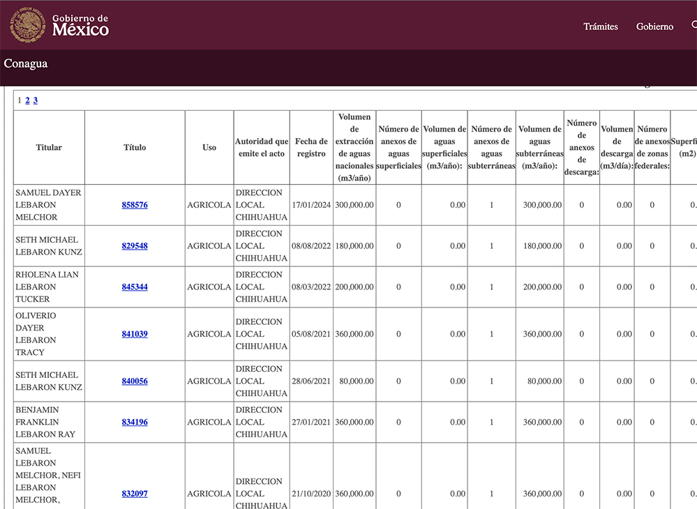Click the Conagua heading link
The width and height of the screenshot is (697, 509).
pos(26,63)
